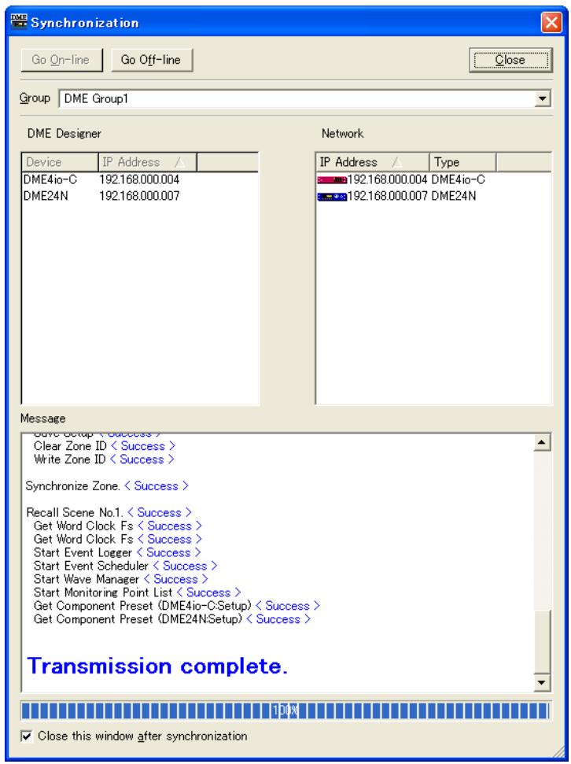The height and width of the screenshot is (764, 571).
Task: Sort Network list by Type column header
Action: (462, 162)
